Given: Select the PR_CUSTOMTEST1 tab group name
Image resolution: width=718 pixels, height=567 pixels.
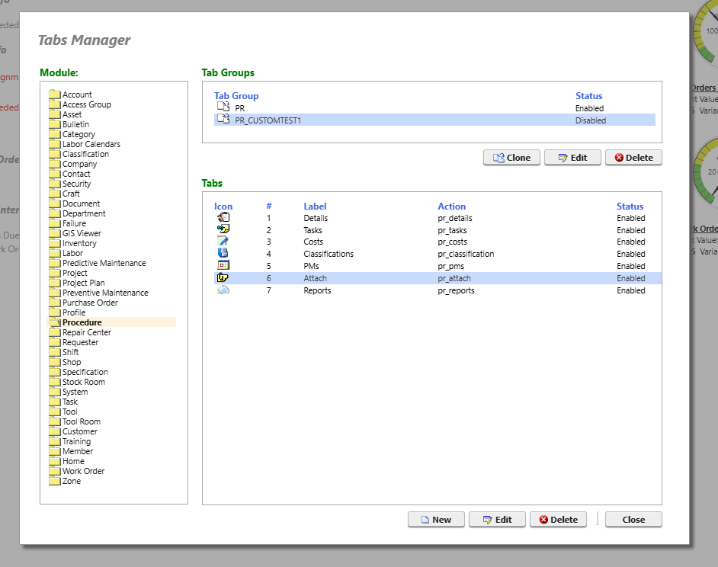Looking at the screenshot, I should point(268,120).
